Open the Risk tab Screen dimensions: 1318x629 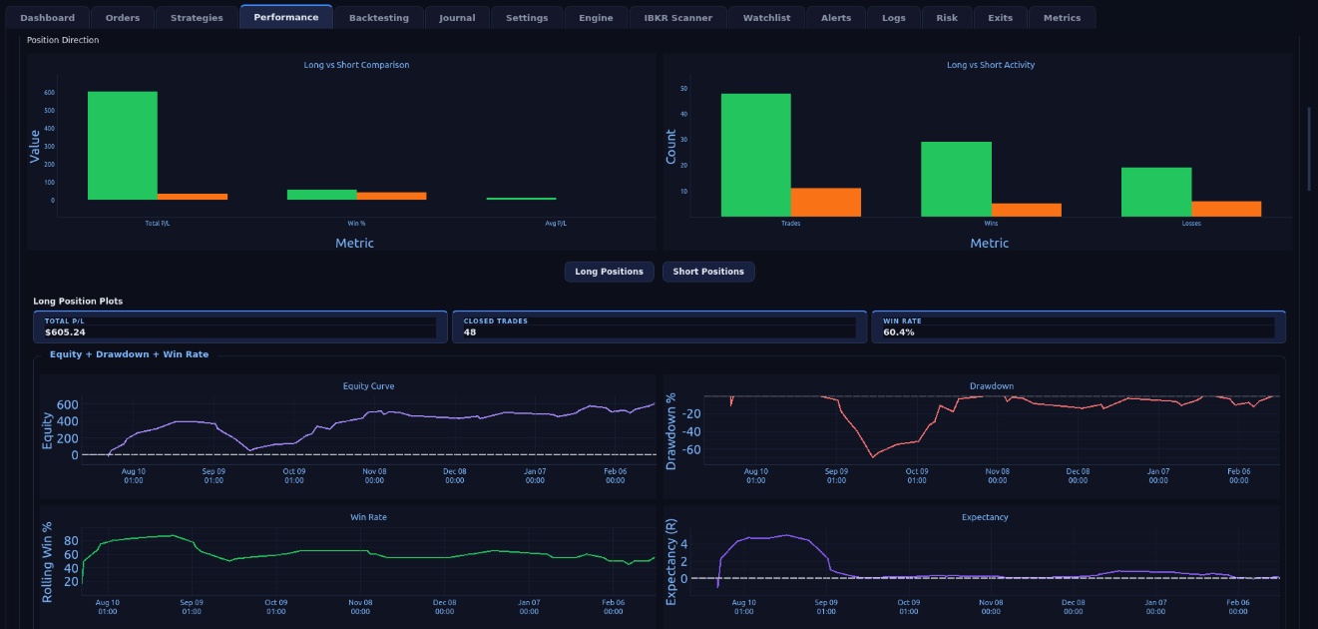tap(946, 17)
